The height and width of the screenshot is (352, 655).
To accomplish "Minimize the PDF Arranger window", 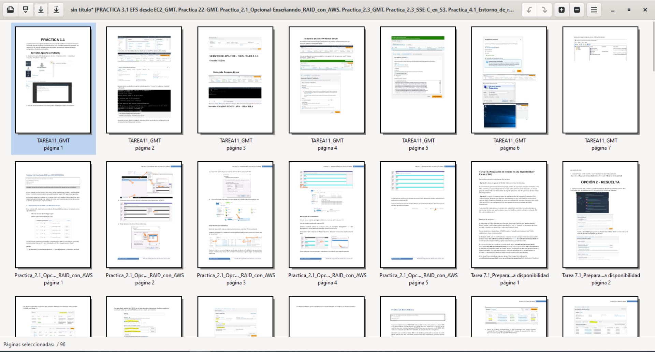I will click(x=613, y=10).
